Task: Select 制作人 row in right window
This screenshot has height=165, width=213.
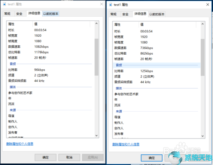Action: tap(157, 123)
